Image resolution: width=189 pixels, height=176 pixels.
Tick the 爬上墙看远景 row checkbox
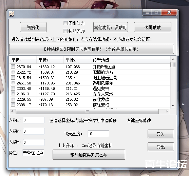coord(13,77)
